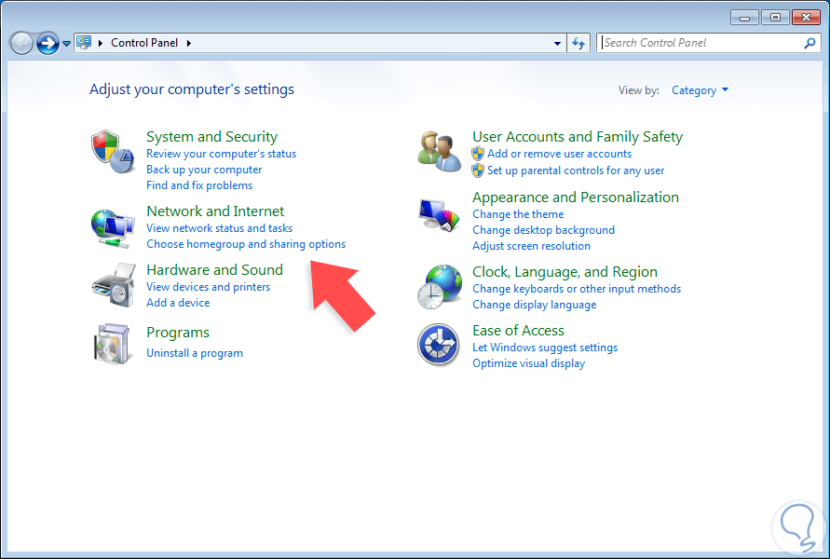
Task: Expand root arrow before Control Panel breadcrumb
Action: pos(100,43)
